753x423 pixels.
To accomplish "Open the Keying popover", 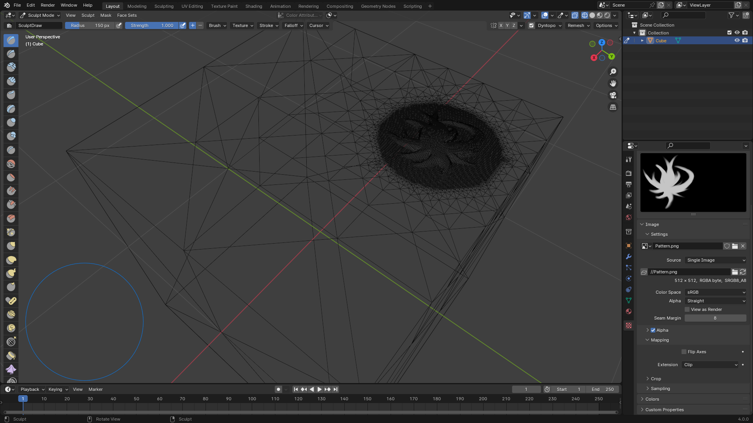I will pos(58,389).
